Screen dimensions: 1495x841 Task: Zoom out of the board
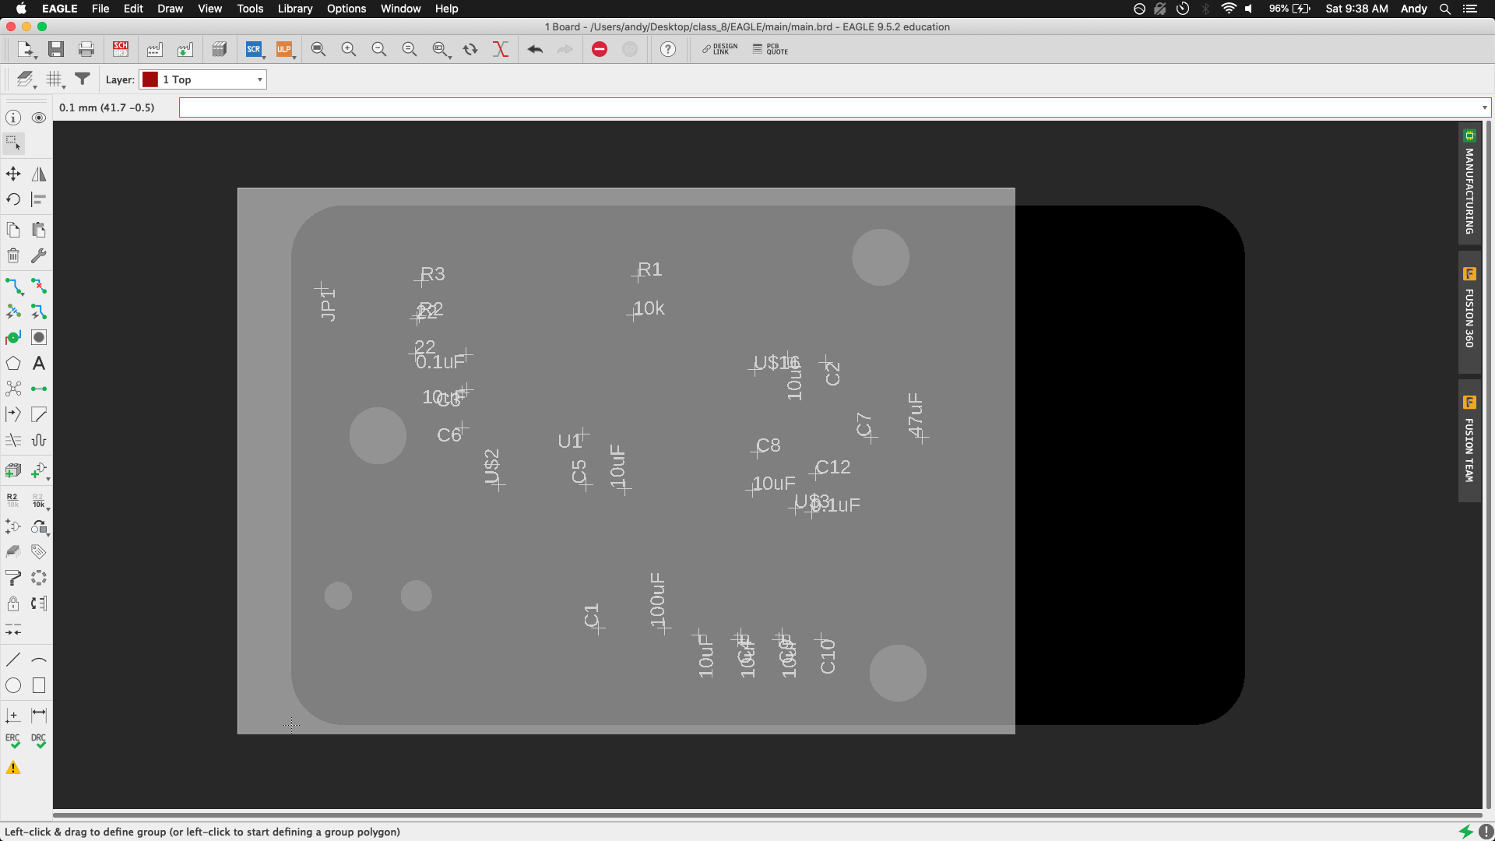[x=379, y=49]
